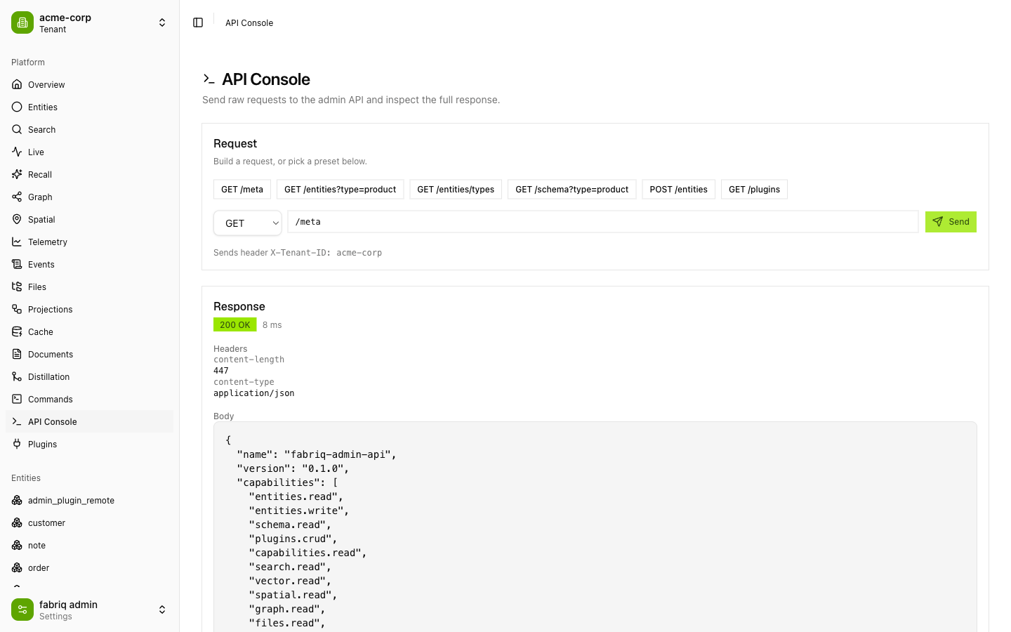Click the Entities circle icon
Image resolution: width=1011 pixels, height=632 pixels.
pos(17,107)
